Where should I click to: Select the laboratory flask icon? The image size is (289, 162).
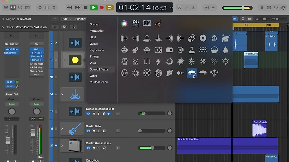coord(192,50)
